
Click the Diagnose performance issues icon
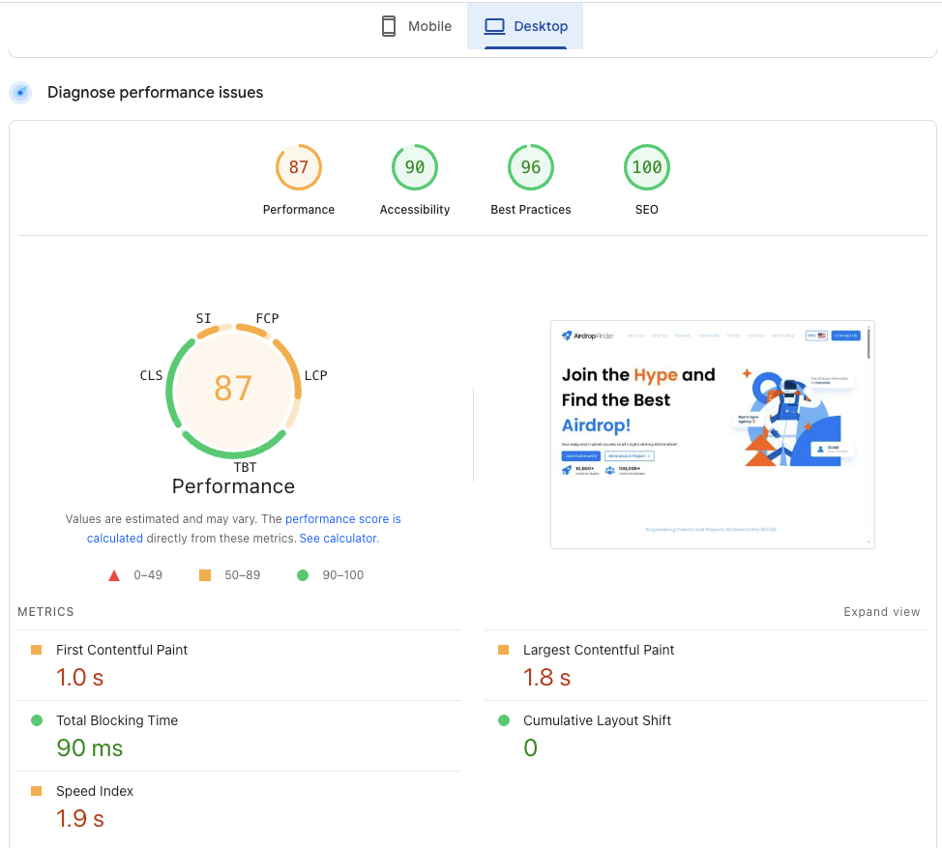click(x=20, y=93)
